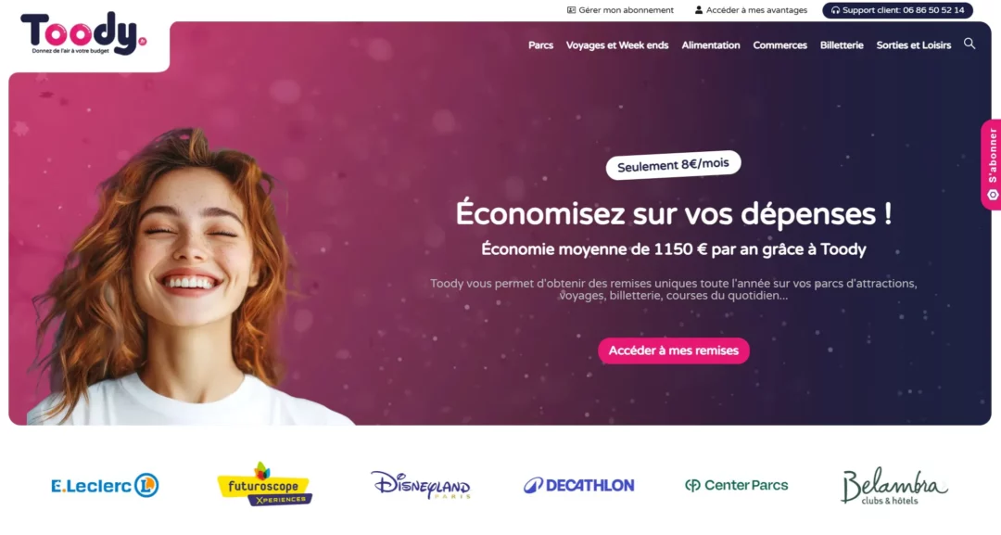Click the Toody logo
Image resolution: width=1001 pixels, height=535 pixels.
pos(83,33)
